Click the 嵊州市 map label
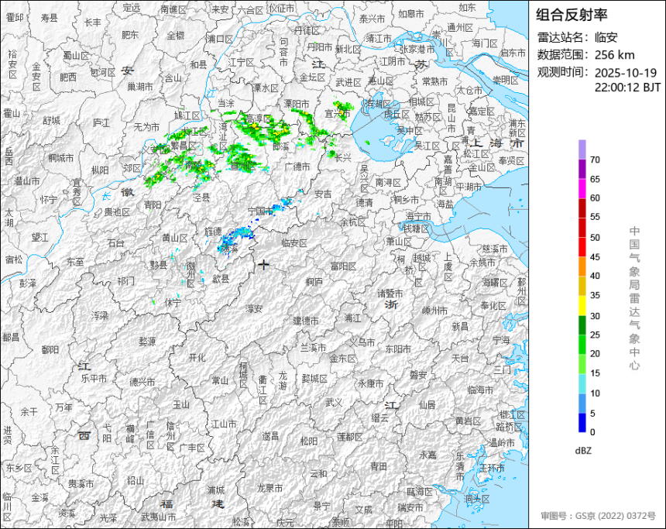 (435, 311)
